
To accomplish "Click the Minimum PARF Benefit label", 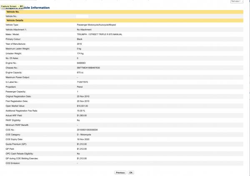I will pyautogui.click(x=17, y=125).
